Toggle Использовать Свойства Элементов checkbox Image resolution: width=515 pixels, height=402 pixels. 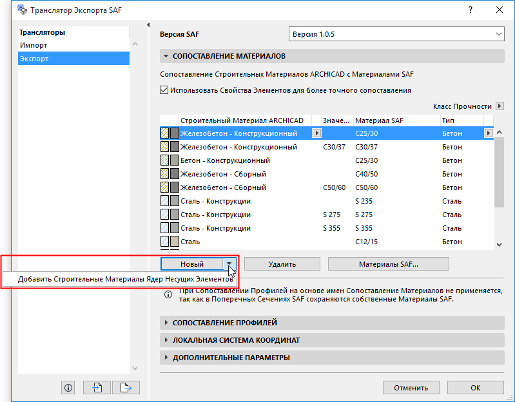click(164, 90)
